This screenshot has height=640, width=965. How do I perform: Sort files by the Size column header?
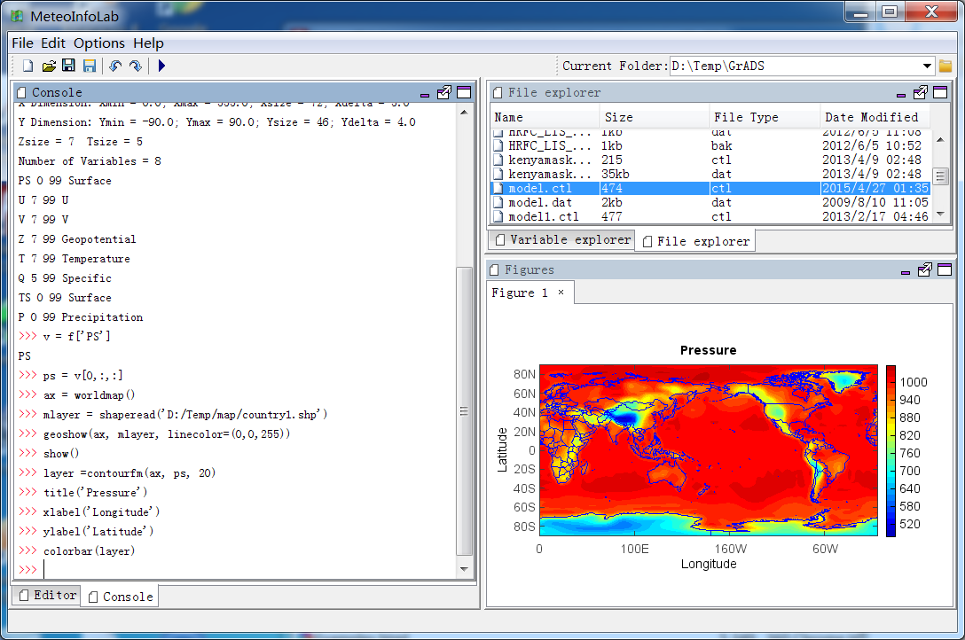[655, 117]
